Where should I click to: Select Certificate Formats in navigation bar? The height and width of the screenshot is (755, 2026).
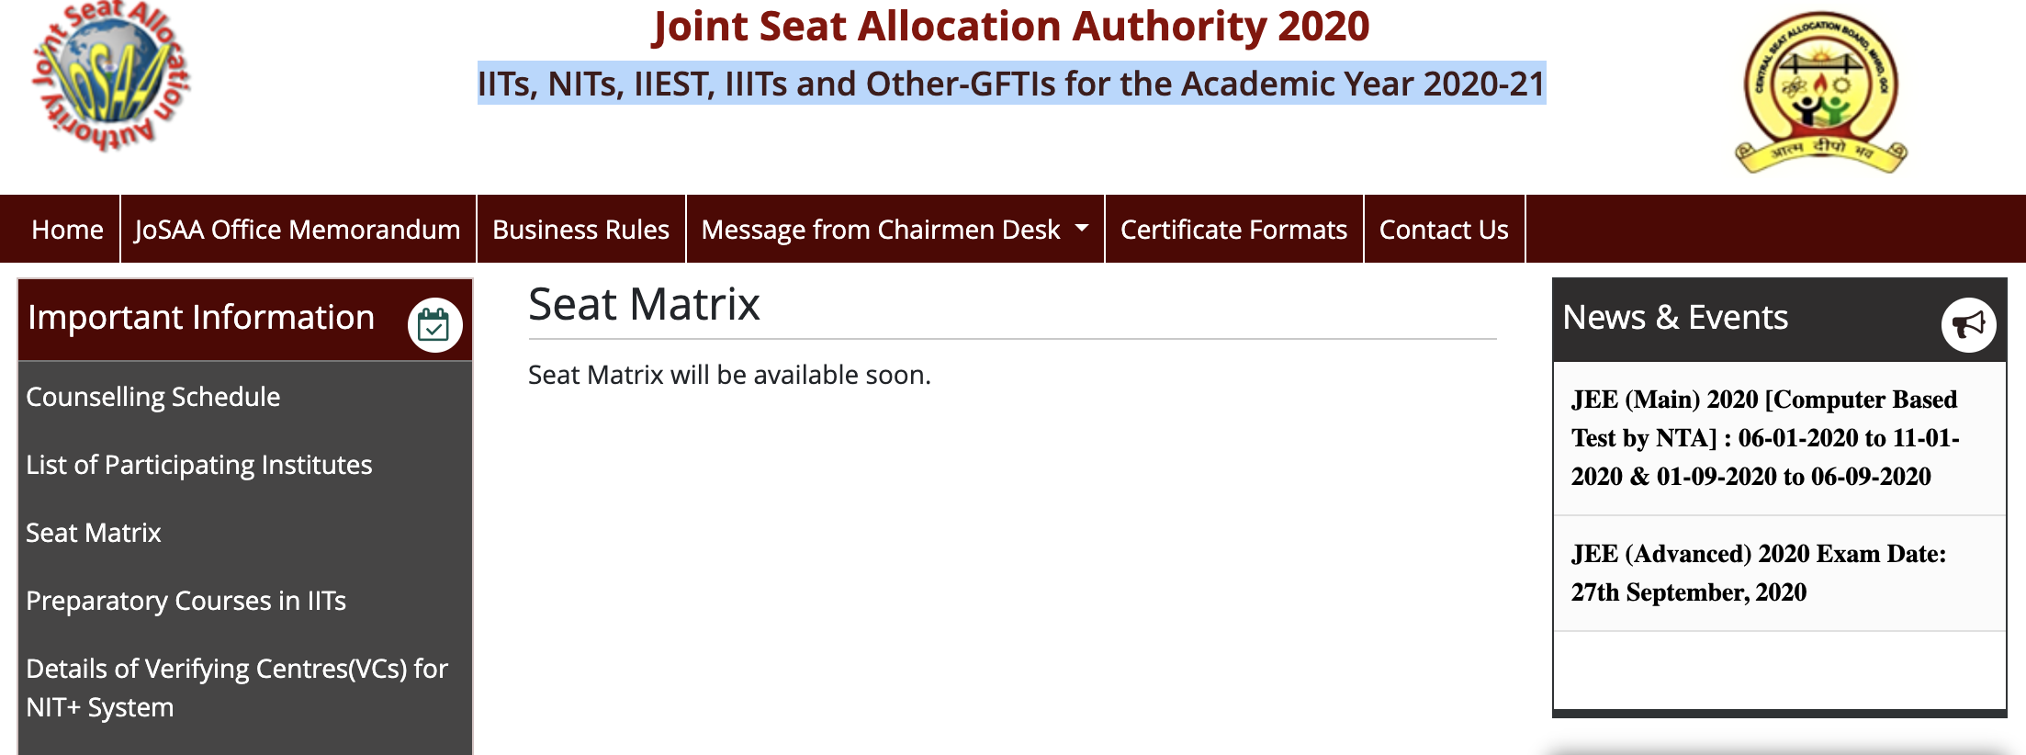1233,230
